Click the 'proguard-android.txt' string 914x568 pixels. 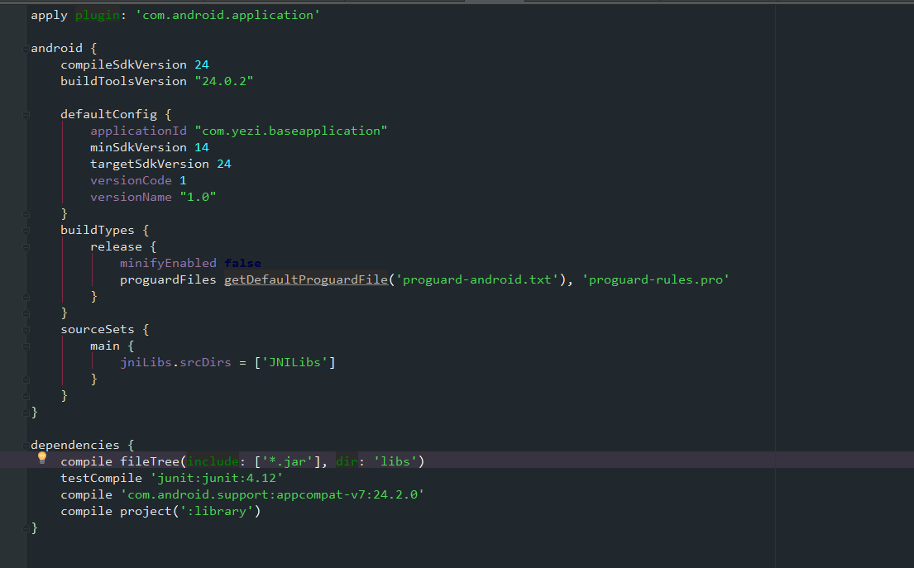click(477, 279)
